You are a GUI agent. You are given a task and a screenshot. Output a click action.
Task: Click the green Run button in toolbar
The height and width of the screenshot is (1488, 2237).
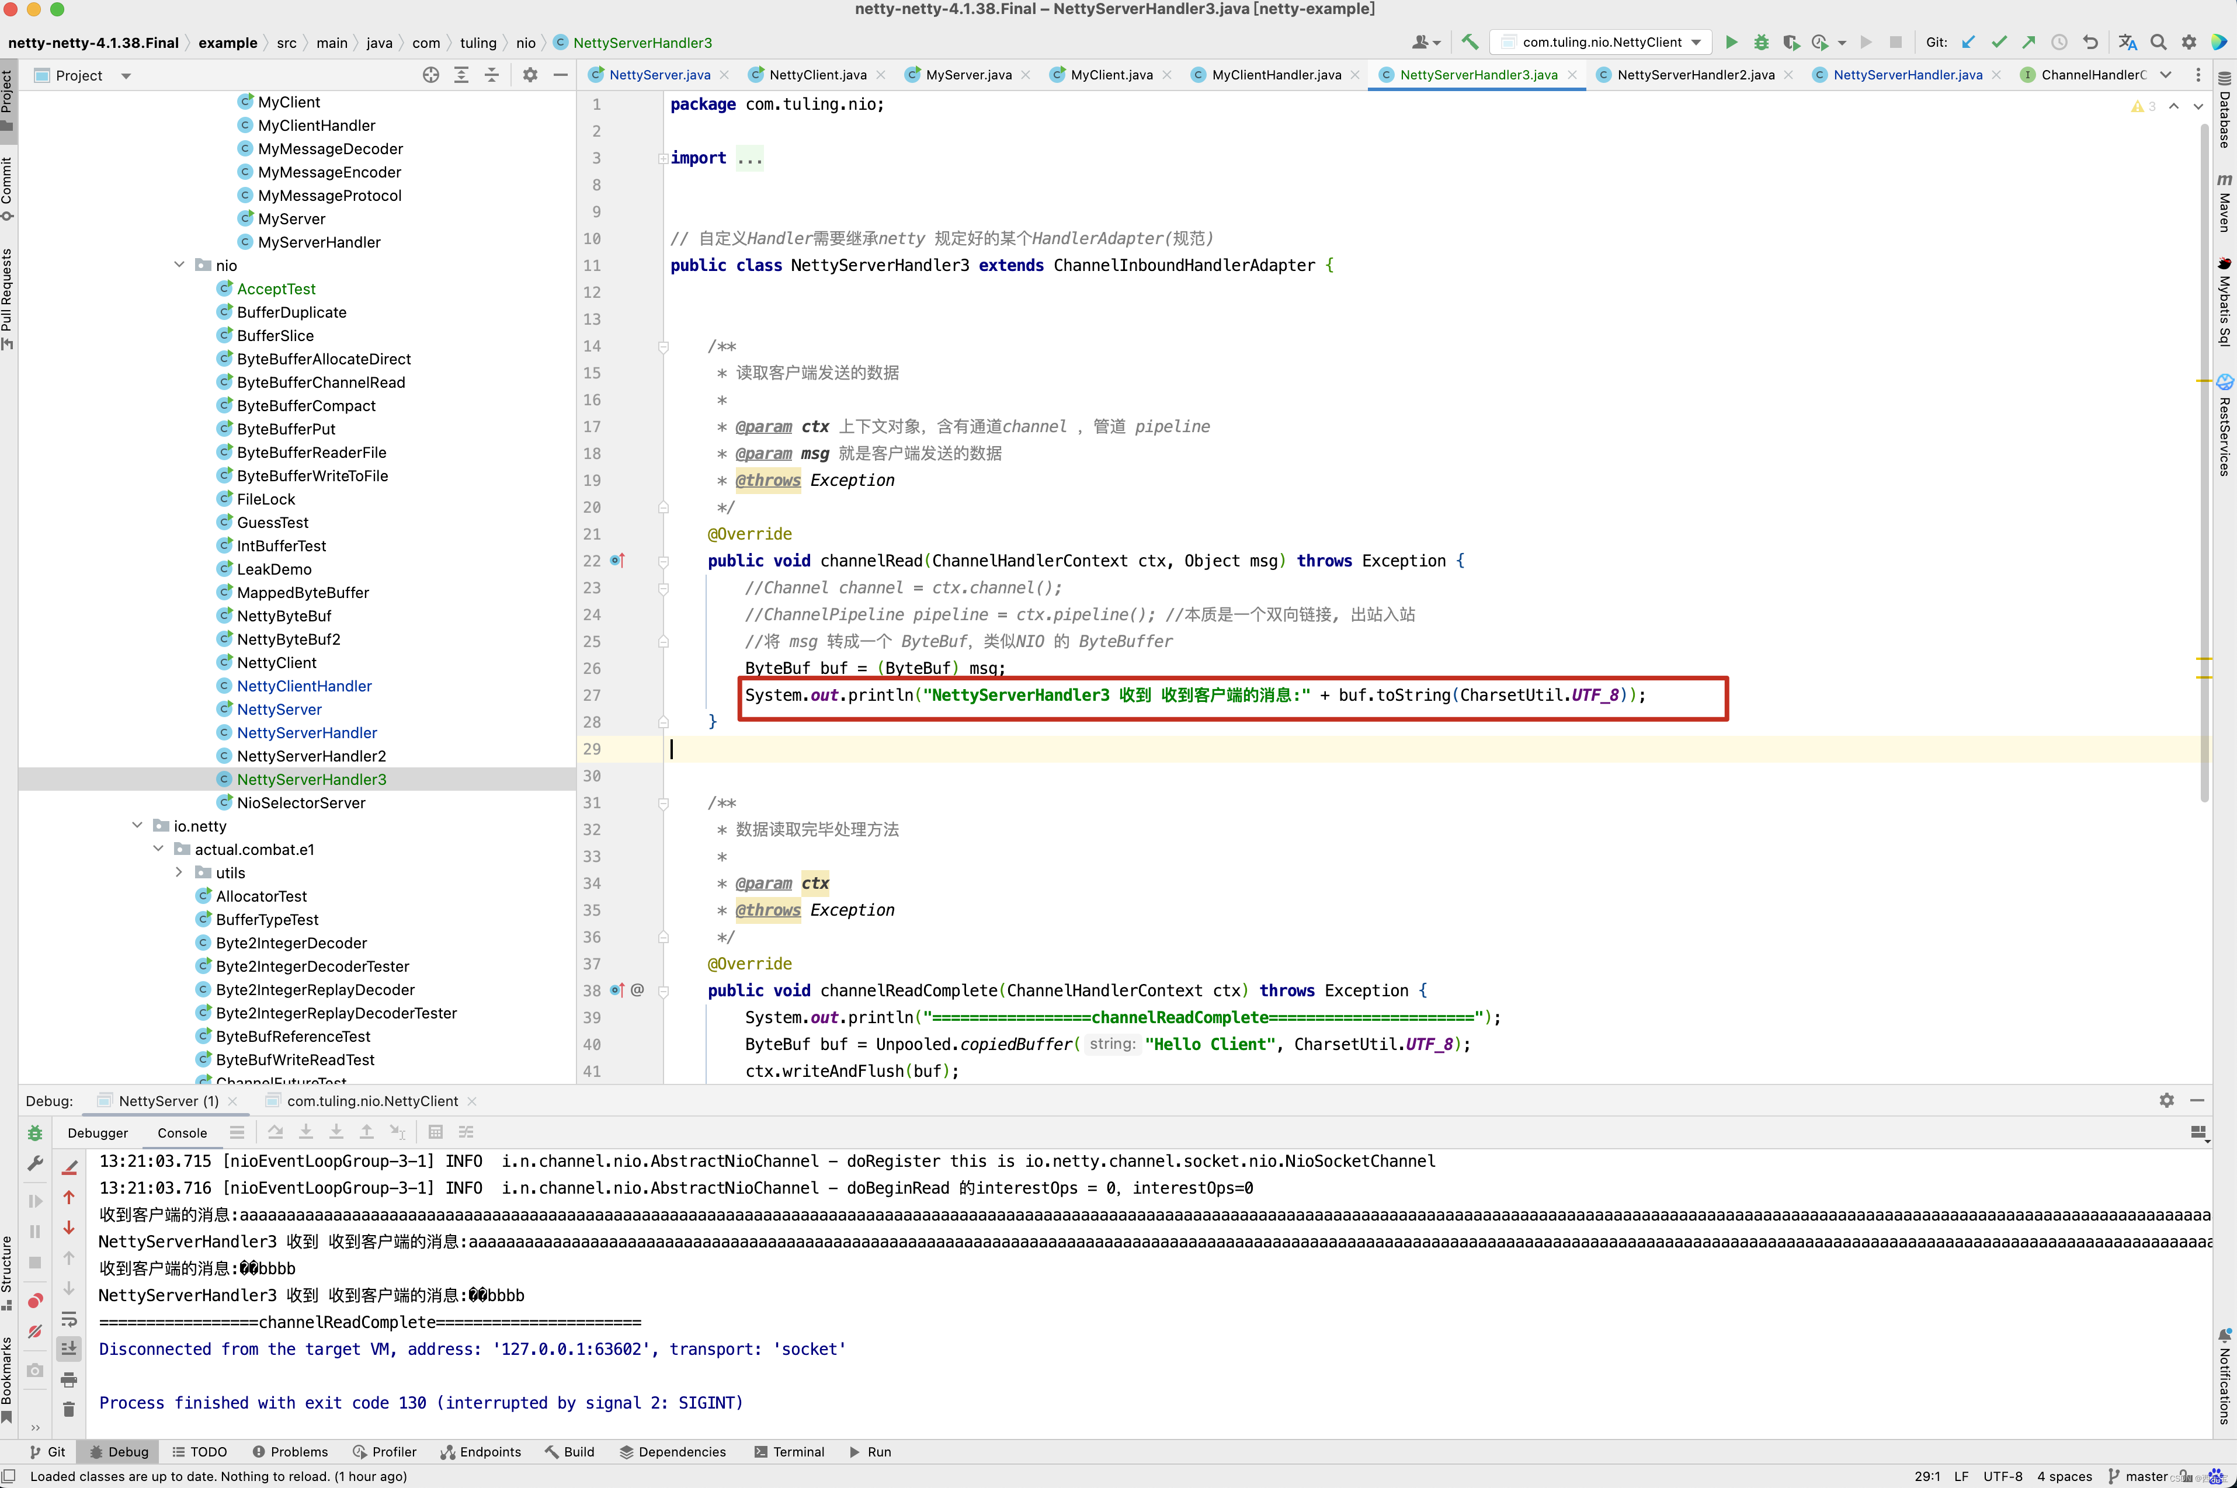(1731, 42)
